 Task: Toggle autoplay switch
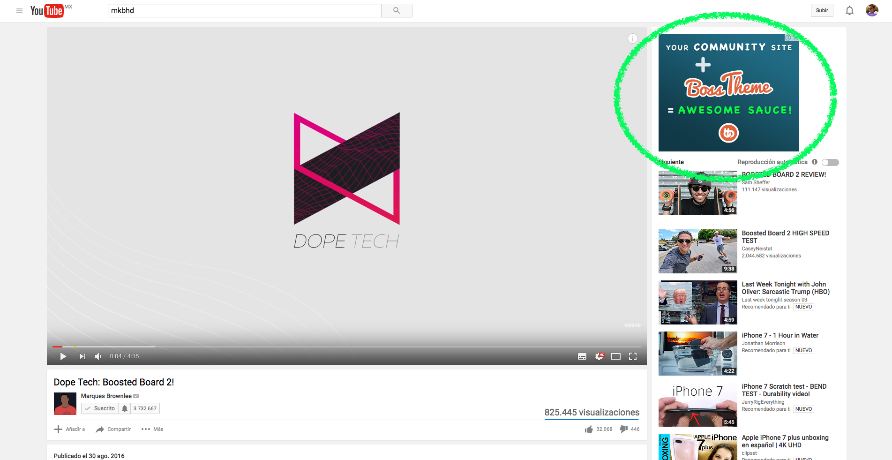pos(830,162)
